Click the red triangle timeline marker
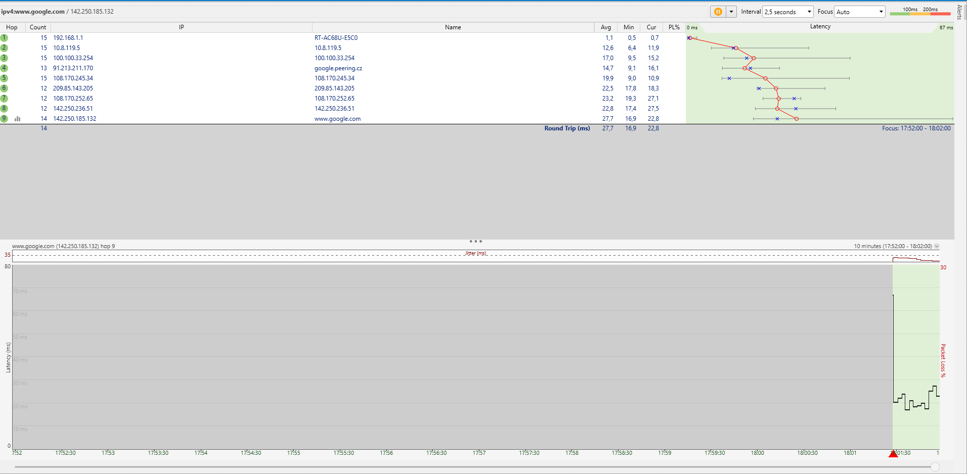967x474 pixels. 893,454
